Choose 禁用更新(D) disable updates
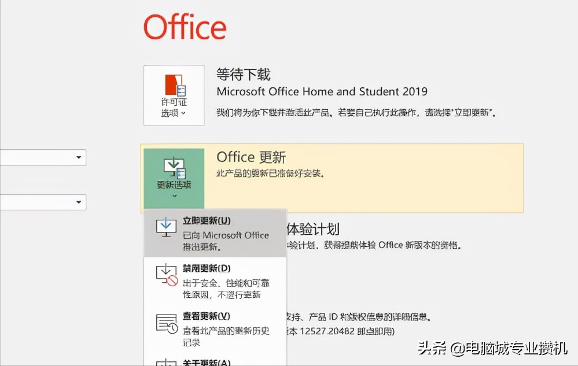578x366 pixels. (x=215, y=281)
